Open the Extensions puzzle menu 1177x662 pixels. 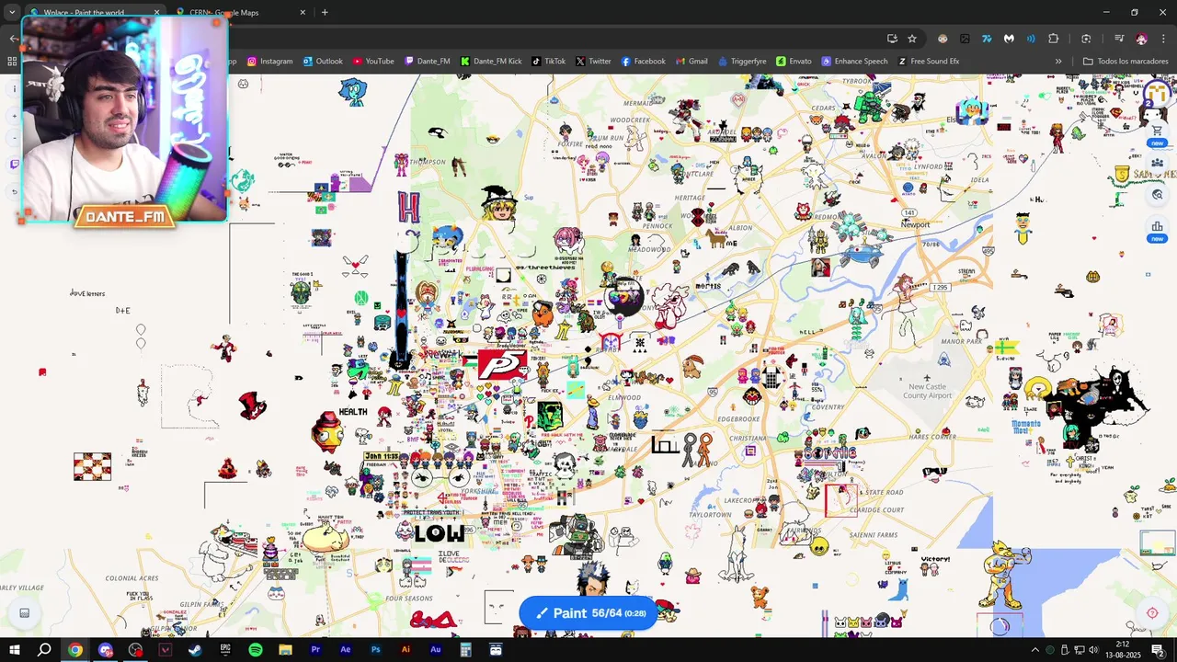click(1054, 39)
